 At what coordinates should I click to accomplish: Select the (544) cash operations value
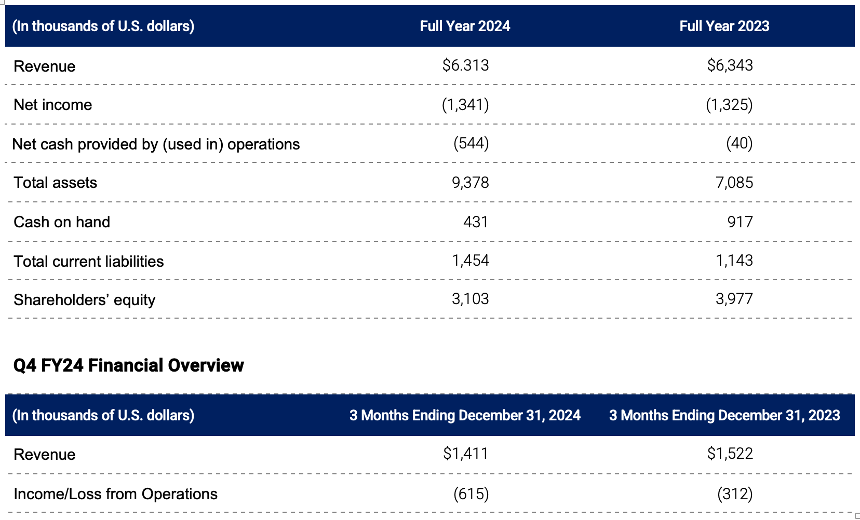coord(471,144)
